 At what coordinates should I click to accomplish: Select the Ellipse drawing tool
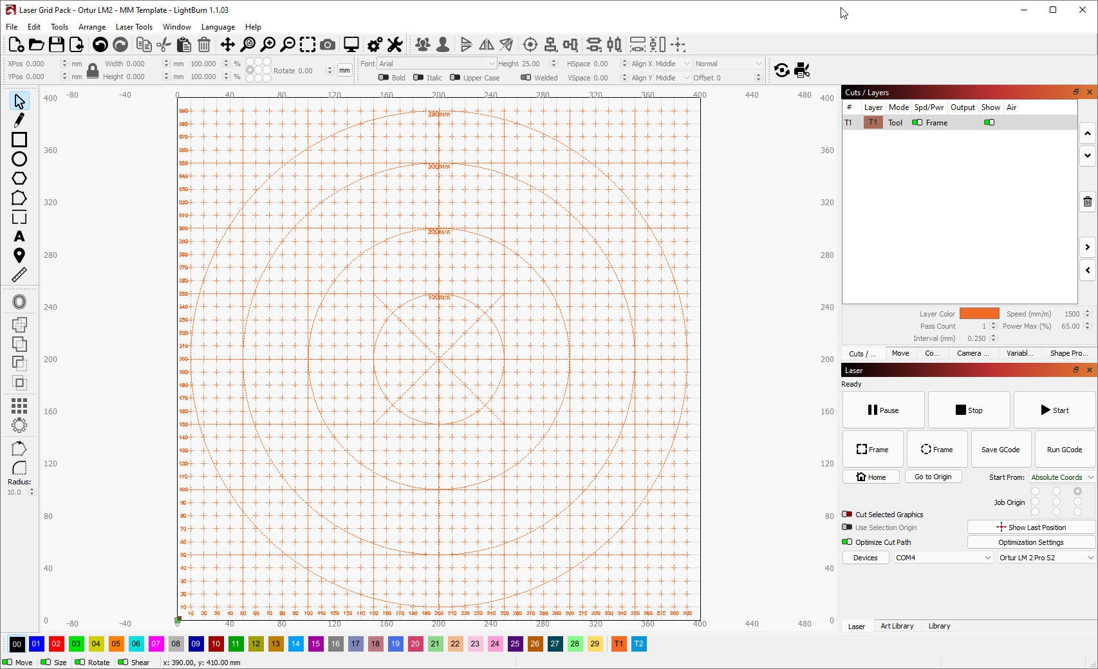19,159
